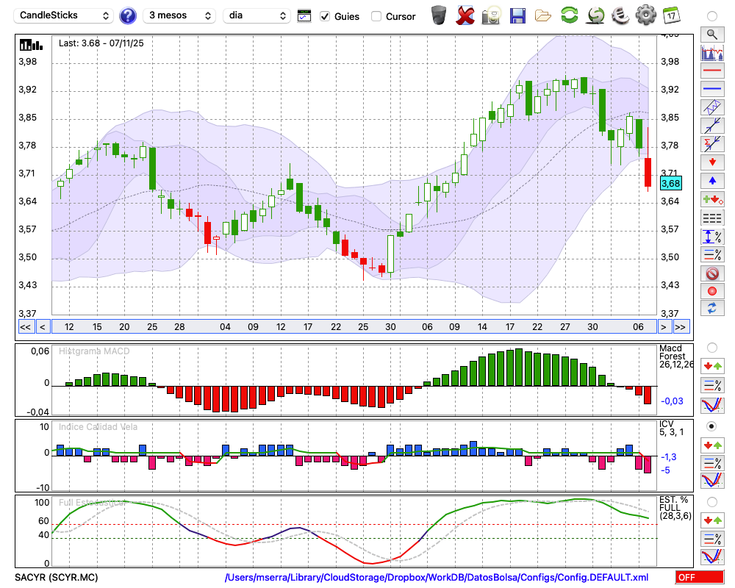Click the Config.DEFAULT.xml file path link
This screenshot has height=588, width=735.
click(437, 578)
